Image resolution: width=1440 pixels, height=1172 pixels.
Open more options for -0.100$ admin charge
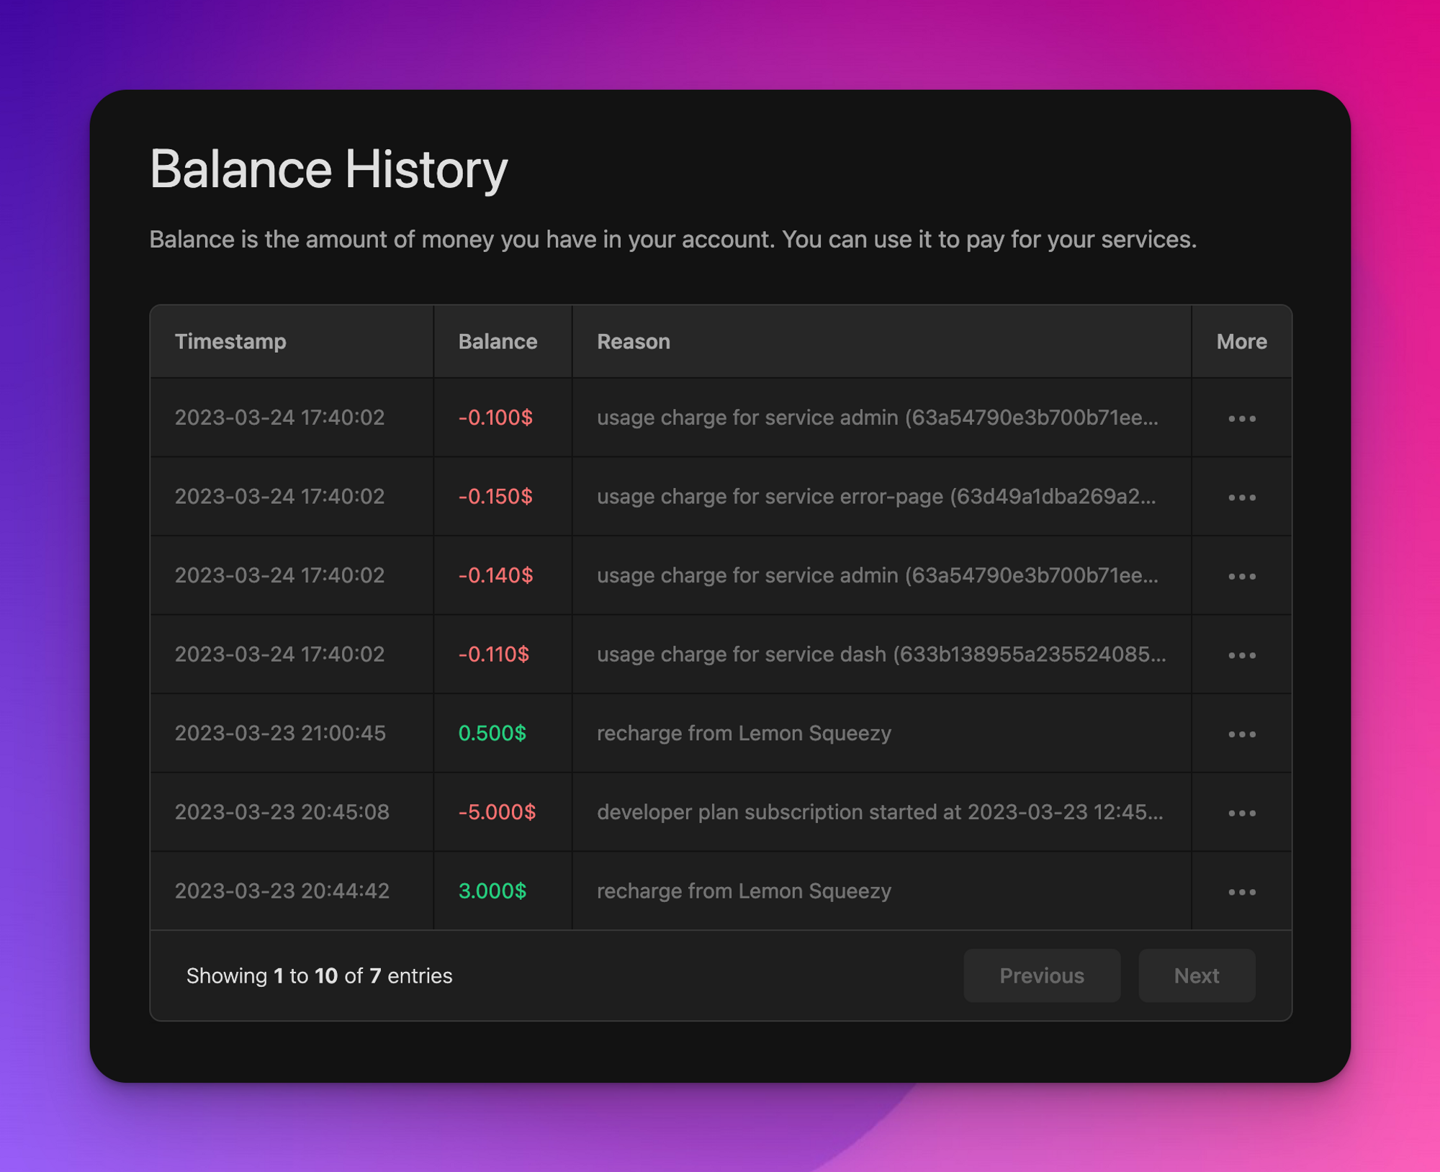pyautogui.click(x=1241, y=418)
